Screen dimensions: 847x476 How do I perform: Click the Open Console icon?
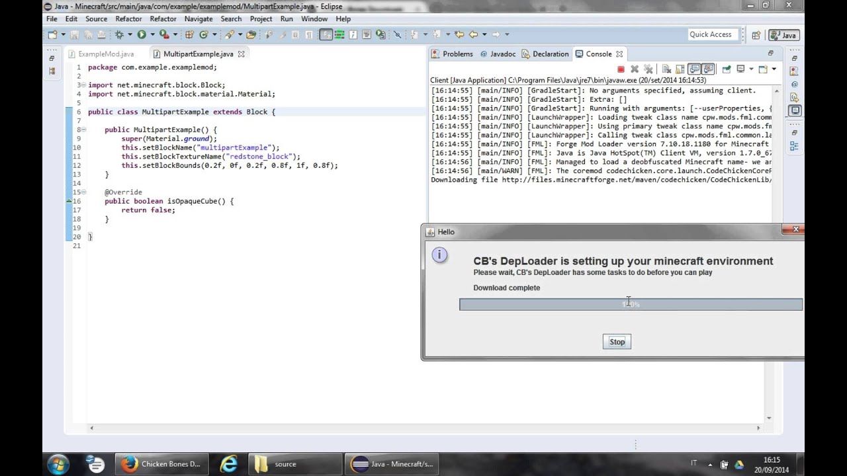coord(762,69)
